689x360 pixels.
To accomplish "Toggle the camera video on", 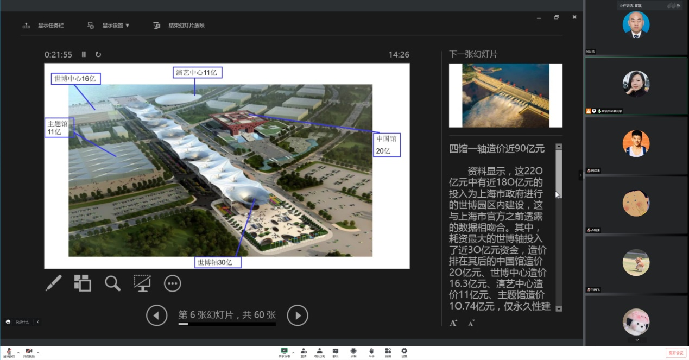I will 29,352.
